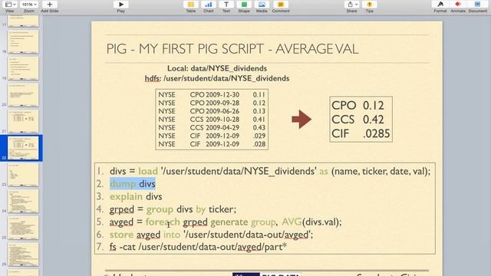The height and width of the screenshot is (276, 491).
Task: Open the Document inspector
Action: 477,5
